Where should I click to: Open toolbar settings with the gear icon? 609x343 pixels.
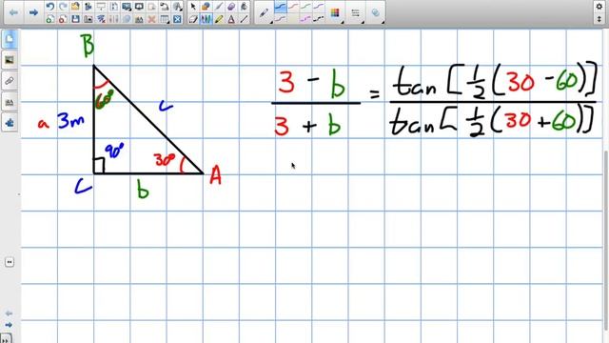click(599, 7)
